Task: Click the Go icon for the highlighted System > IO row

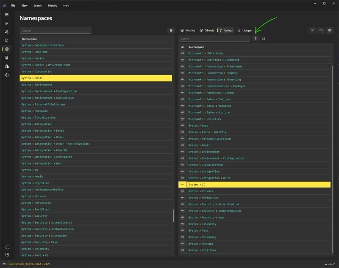Action: (183, 185)
